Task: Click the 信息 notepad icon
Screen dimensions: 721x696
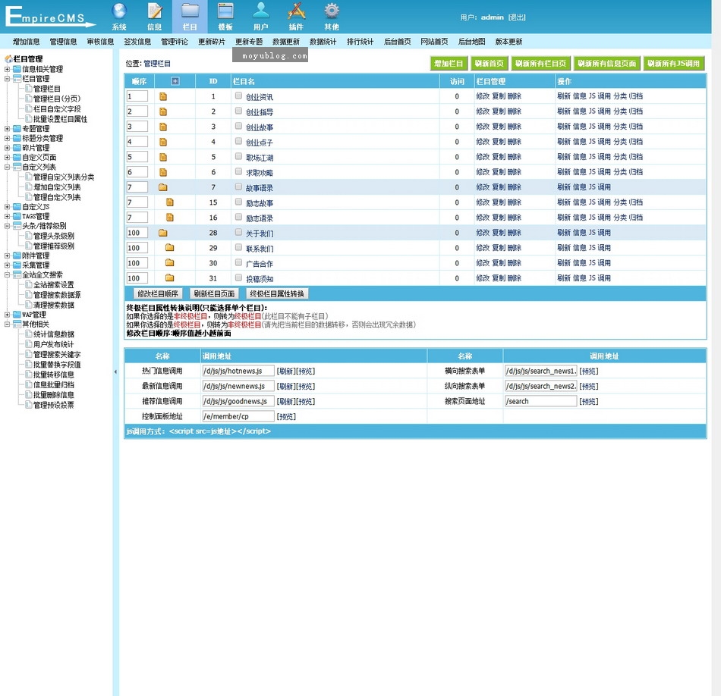Action: tap(155, 11)
